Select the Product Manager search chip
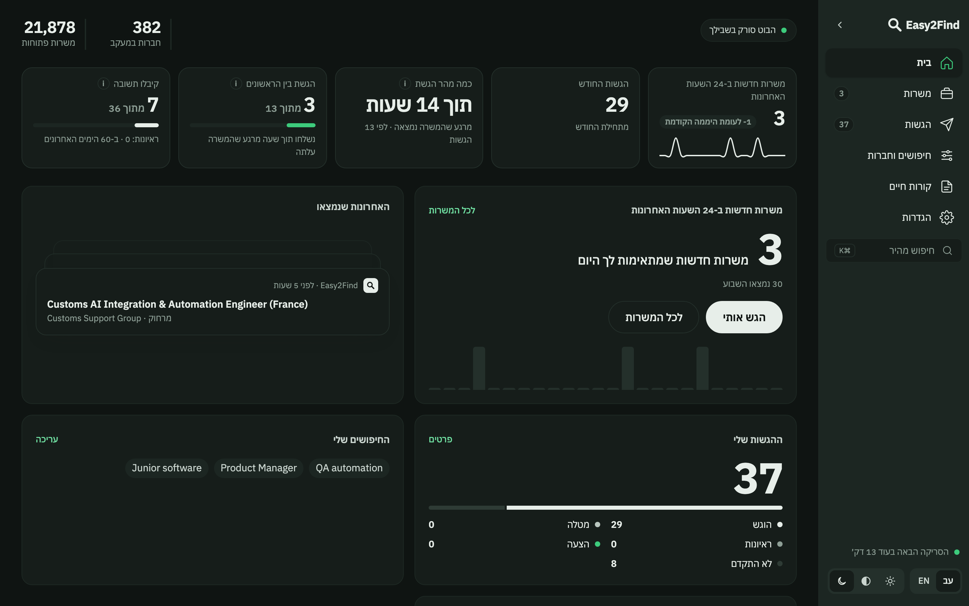The image size is (969, 606). point(259,468)
